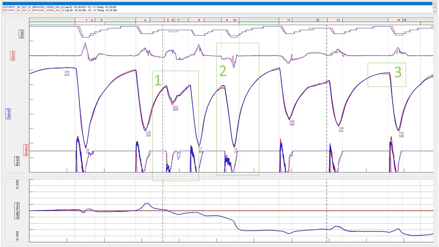Select the blue Speed channel label
This screenshot has width=439, height=247.
[8, 114]
